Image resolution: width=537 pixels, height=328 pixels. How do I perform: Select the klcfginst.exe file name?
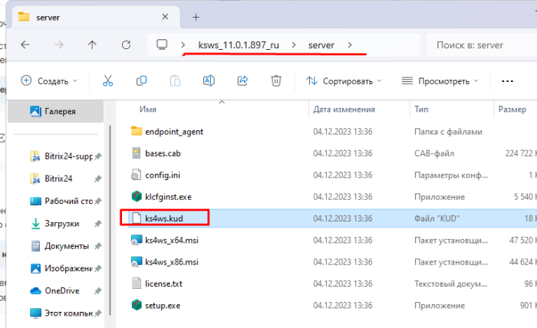(168, 197)
